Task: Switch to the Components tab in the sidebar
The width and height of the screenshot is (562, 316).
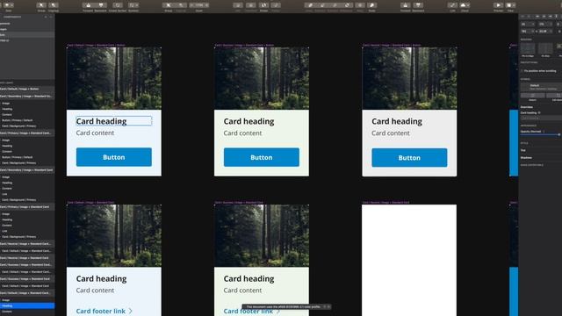Action: point(12,17)
